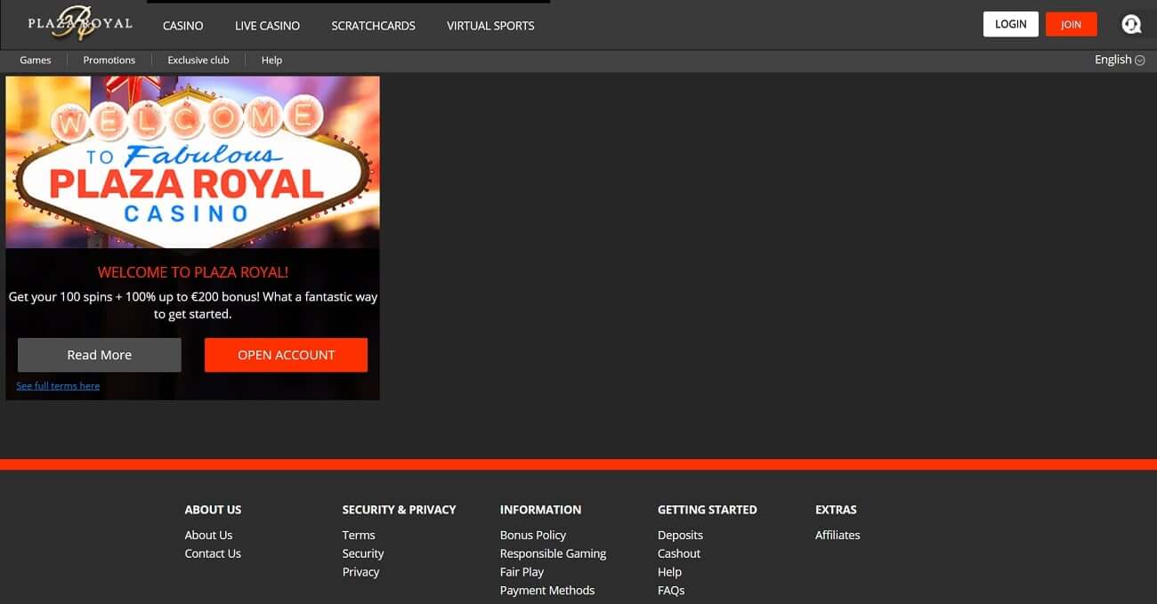Viewport: 1157px width, 604px height.
Task: Click the Plaza Royal logo
Action: 80,24
